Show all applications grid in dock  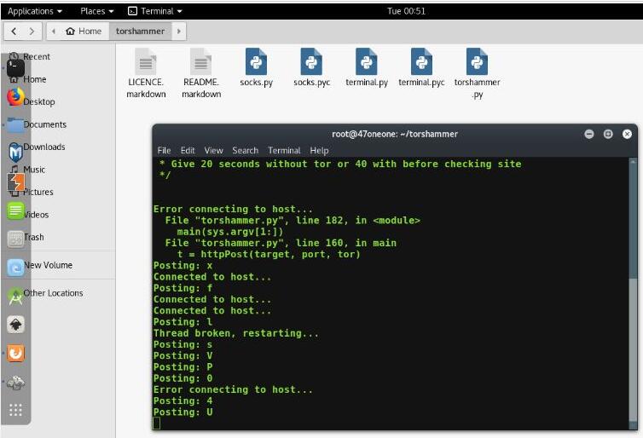tap(16, 411)
